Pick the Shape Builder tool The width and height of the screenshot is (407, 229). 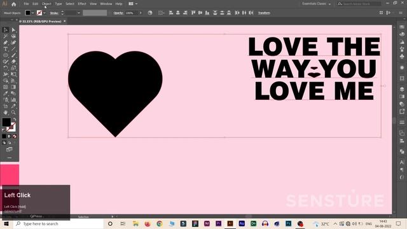coord(6,81)
